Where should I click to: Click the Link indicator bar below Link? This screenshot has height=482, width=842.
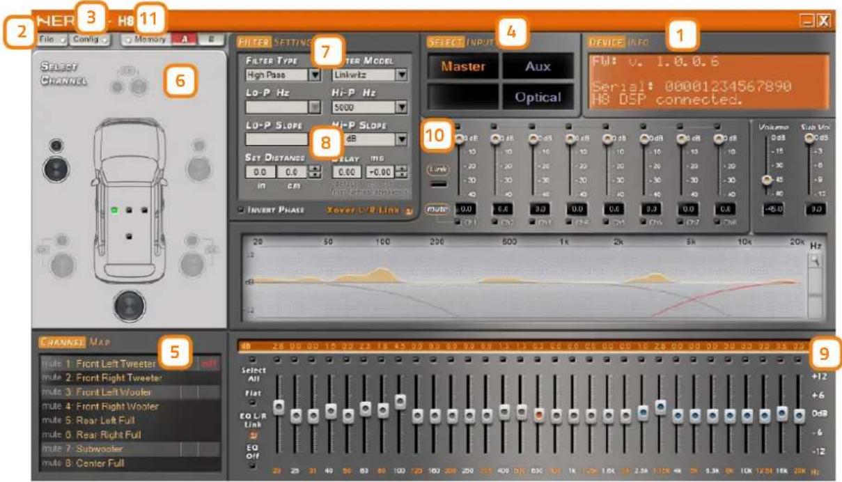click(x=439, y=184)
